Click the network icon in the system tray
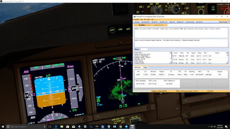The height and width of the screenshot is (129, 230). [x=212, y=127]
